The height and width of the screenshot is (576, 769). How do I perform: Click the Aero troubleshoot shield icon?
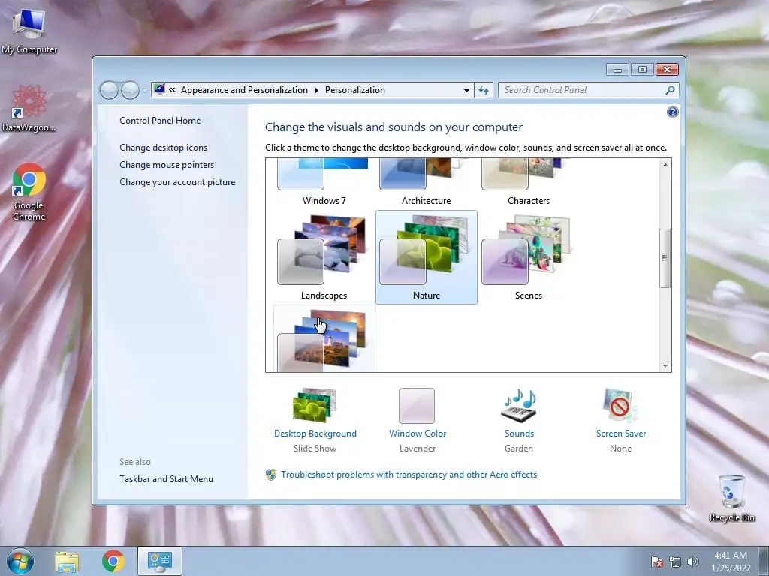pos(270,475)
